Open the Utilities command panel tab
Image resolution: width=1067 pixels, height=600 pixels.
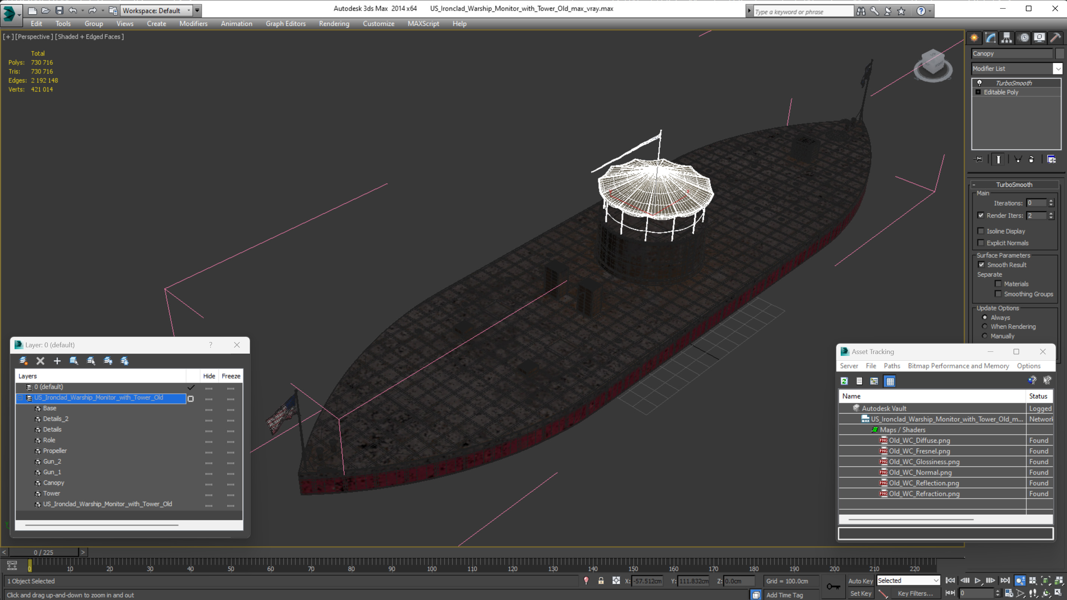coord(1055,38)
